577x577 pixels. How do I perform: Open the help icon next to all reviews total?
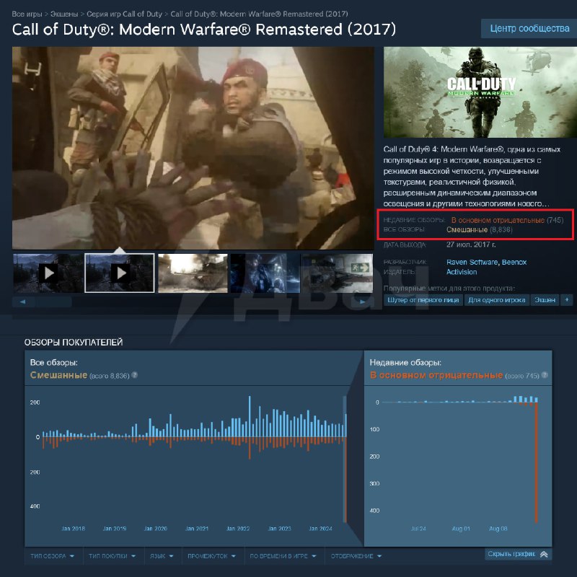[134, 376]
